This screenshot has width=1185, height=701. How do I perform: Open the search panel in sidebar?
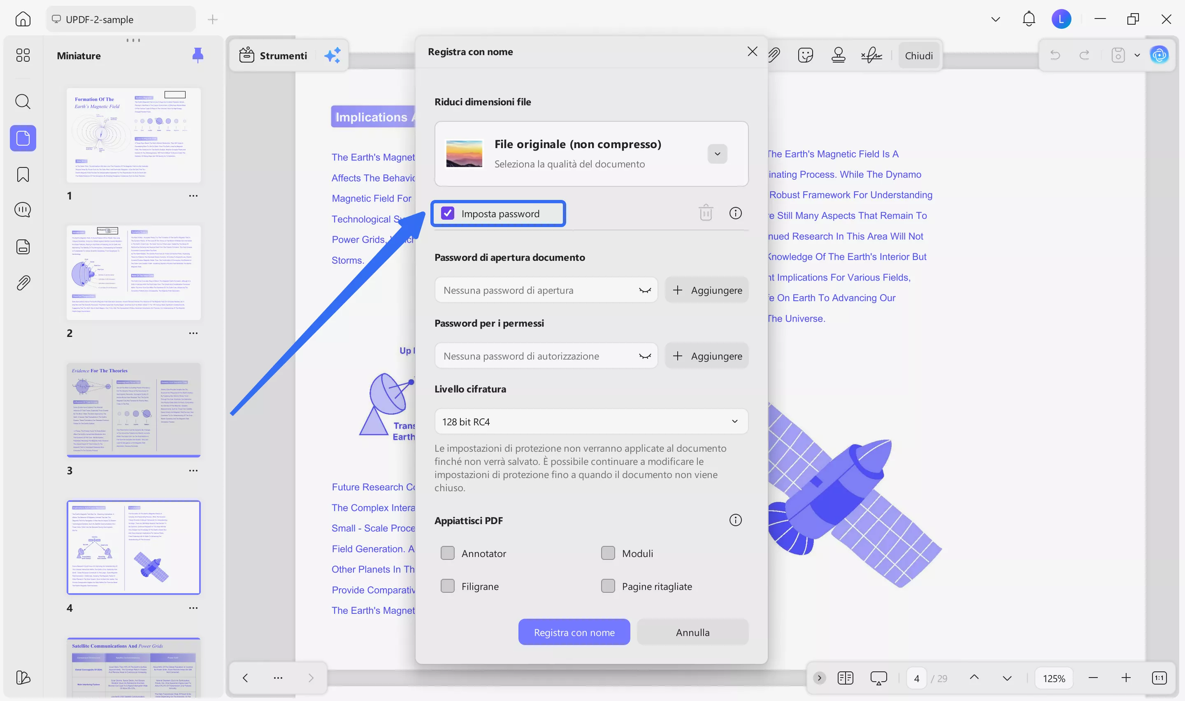pos(23,101)
